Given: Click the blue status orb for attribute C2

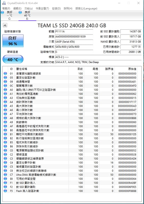Looking at the screenshot, I should pos(5,155).
